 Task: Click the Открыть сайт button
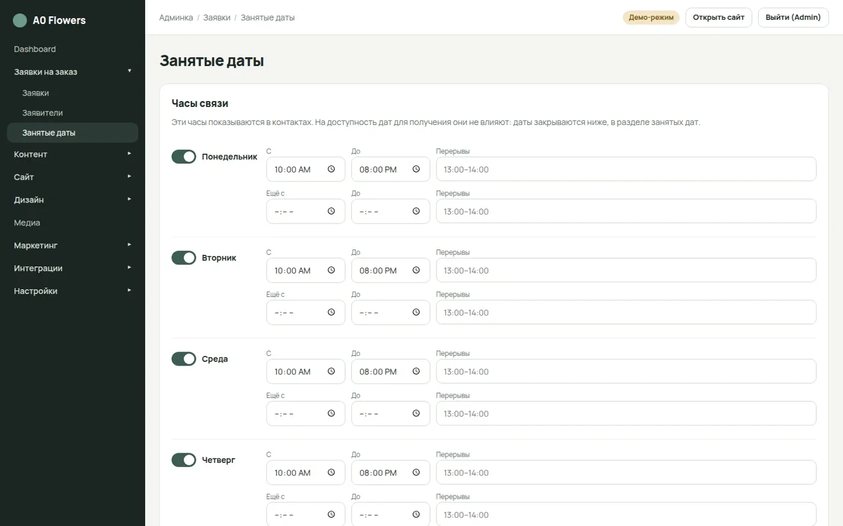pyautogui.click(x=718, y=17)
